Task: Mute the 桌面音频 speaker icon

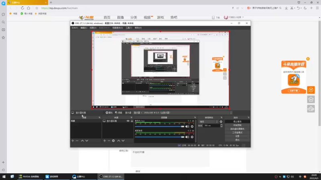Action: (187, 137)
